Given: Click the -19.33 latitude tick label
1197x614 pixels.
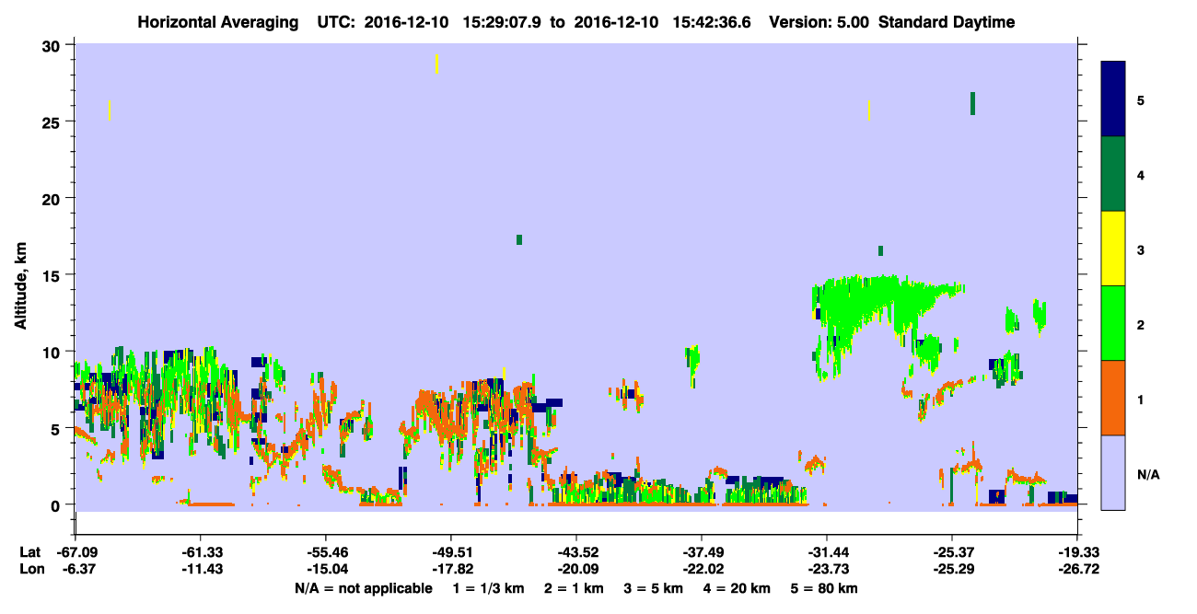Looking at the screenshot, I should pyautogui.click(x=1077, y=552).
